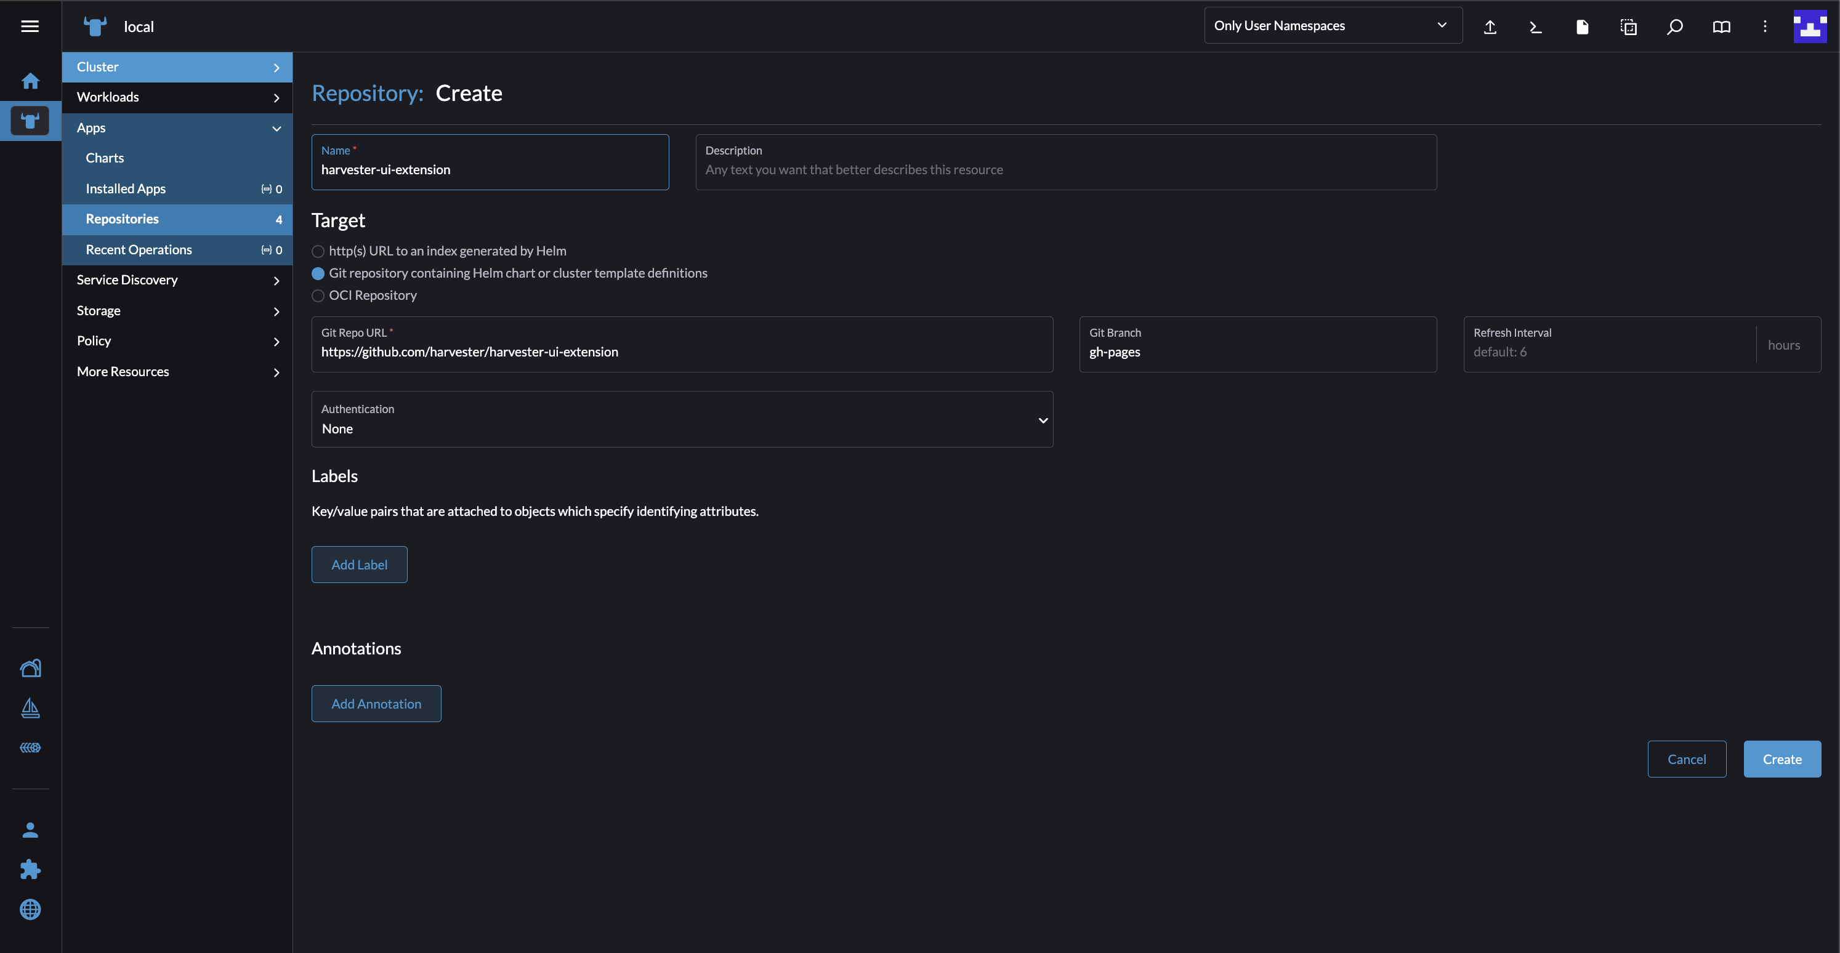1840x953 pixels.
Task: Select Git repository containing Helm chart option
Action: (x=318, y=273)
